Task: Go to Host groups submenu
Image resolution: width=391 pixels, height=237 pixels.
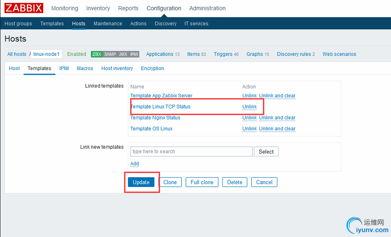Action: [18, 23]
